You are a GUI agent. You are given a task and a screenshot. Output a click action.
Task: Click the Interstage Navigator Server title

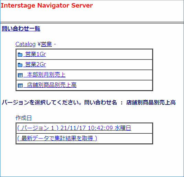coord(47,5)
